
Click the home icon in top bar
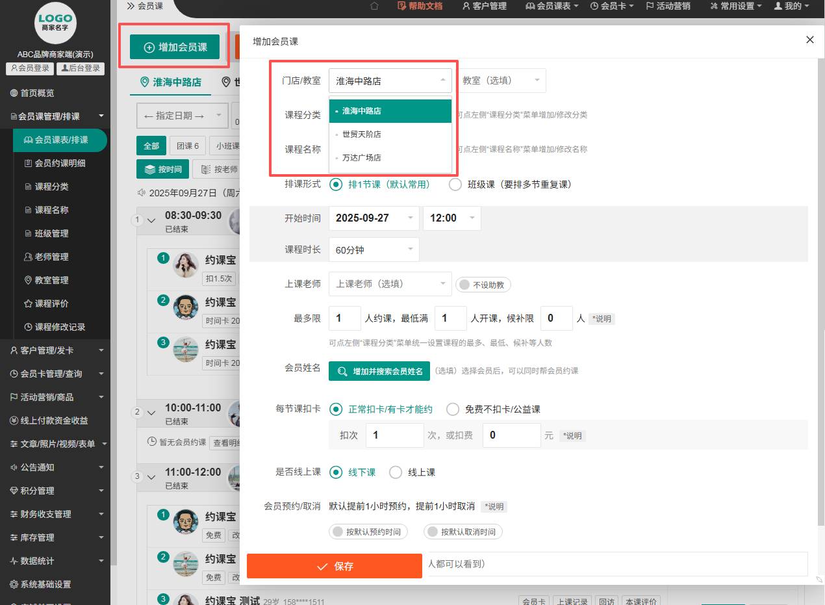(374, 6)
